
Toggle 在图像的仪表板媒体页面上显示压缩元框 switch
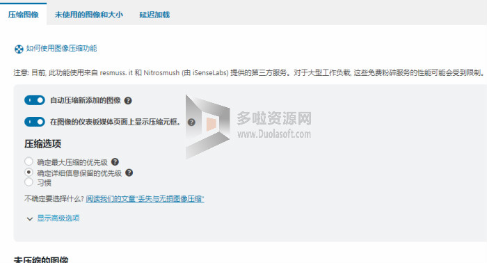(35, 122)
